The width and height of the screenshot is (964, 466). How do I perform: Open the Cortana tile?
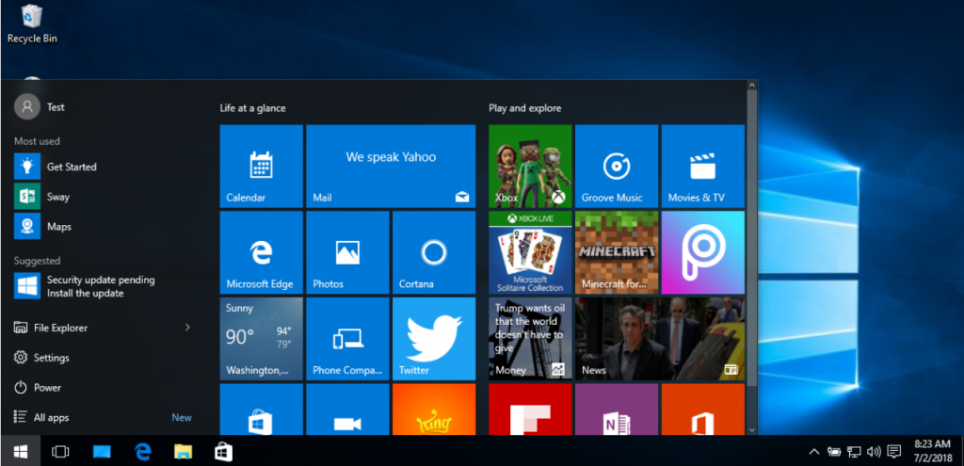click(x=433, y=252)
